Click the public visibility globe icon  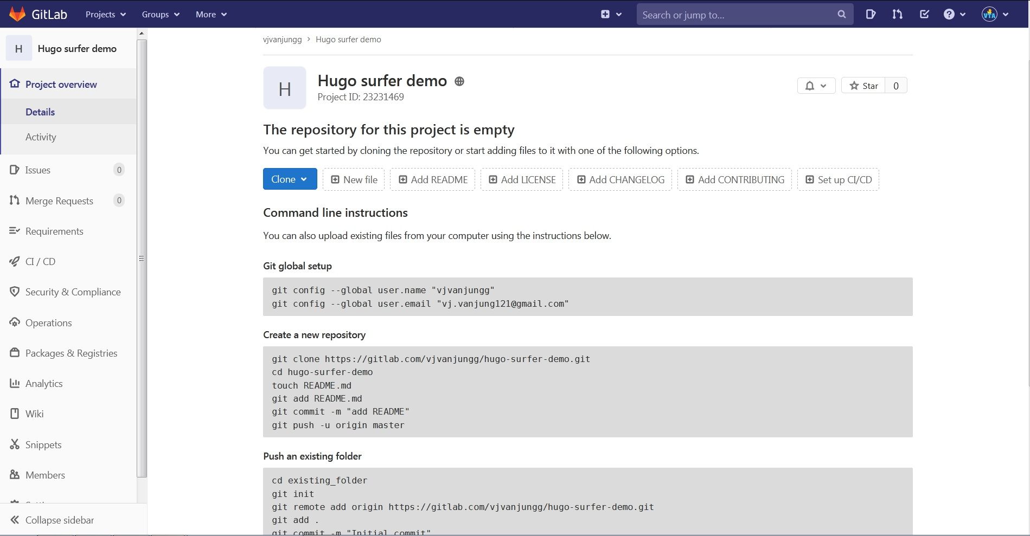click(x=459, y=81)
